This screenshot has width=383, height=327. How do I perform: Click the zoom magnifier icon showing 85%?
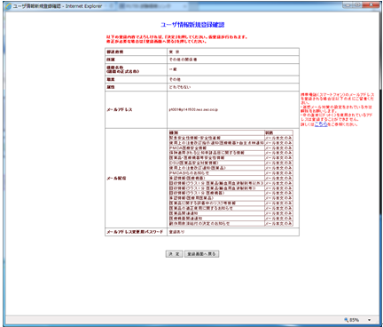(347, 320)
